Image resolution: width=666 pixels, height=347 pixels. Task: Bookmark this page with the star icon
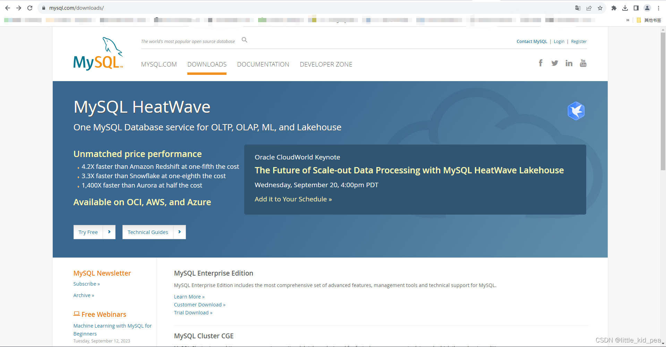coord(600,8)
